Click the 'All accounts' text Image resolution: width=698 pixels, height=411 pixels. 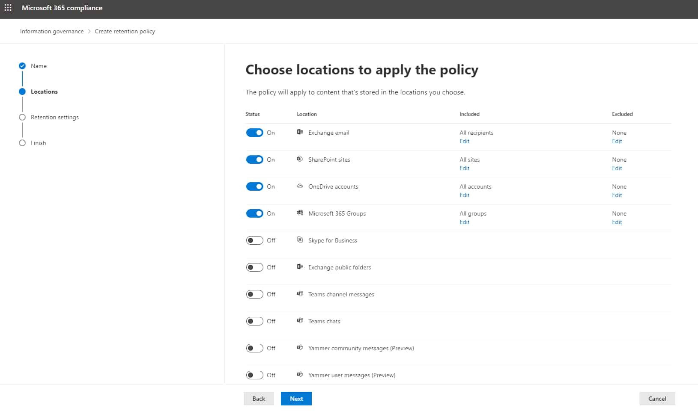(476, 186)
